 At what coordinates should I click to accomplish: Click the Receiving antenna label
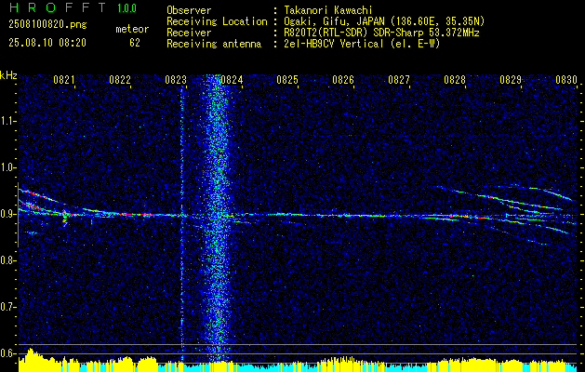tap(214, 44)
